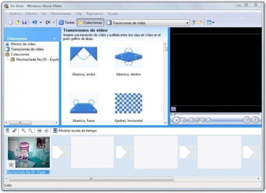Click the preview seek bar
The height and width of the screenshot is (193, 266).
tap(216, 114)
